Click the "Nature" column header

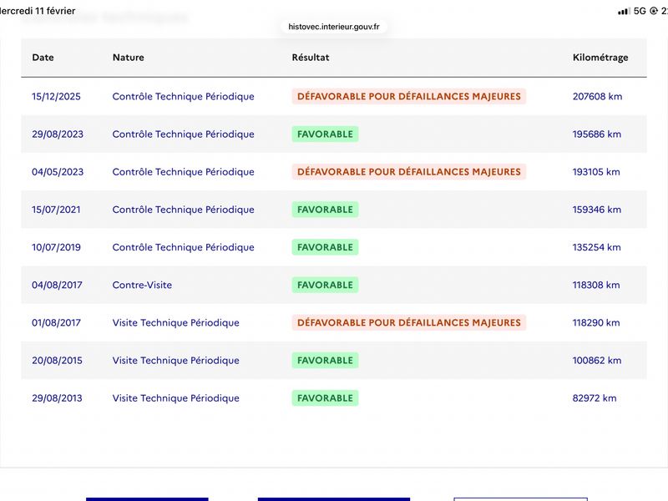coord(128,58)
